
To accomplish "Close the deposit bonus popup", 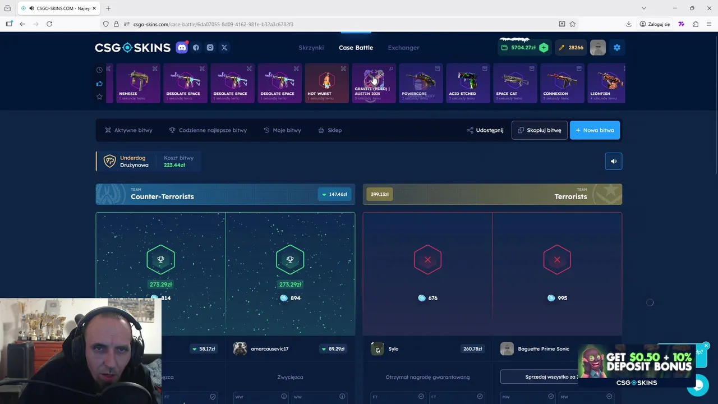I will point(706,346).
